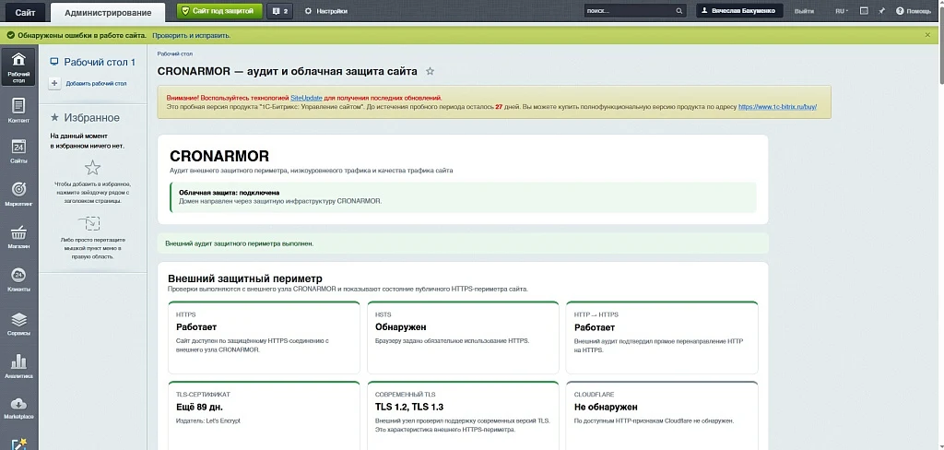Image resolution: width=944 pixels, height=450 pixels.
Task: Switch to the Сайт tab
Action: coord(25,11)
